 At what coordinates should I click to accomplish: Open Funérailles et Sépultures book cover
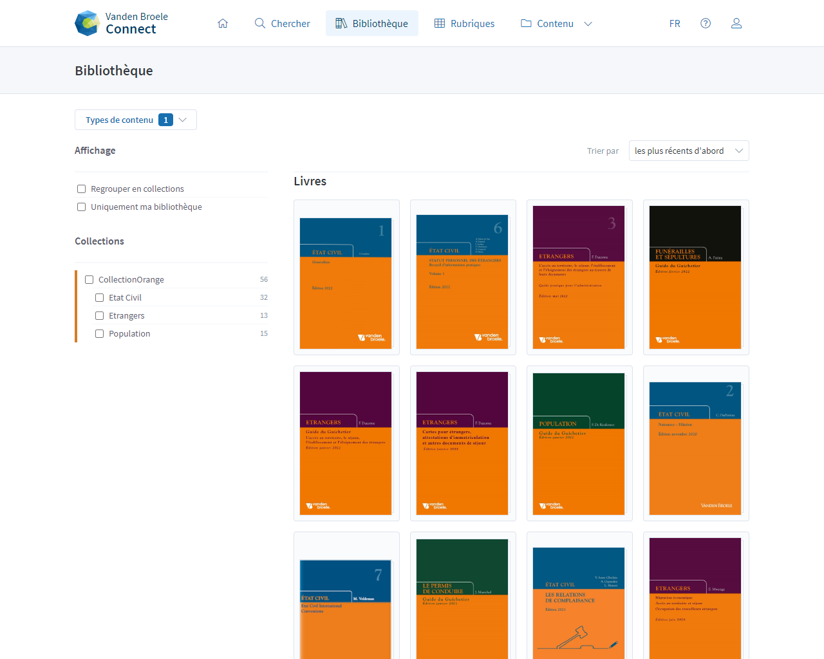pos(696,277)
